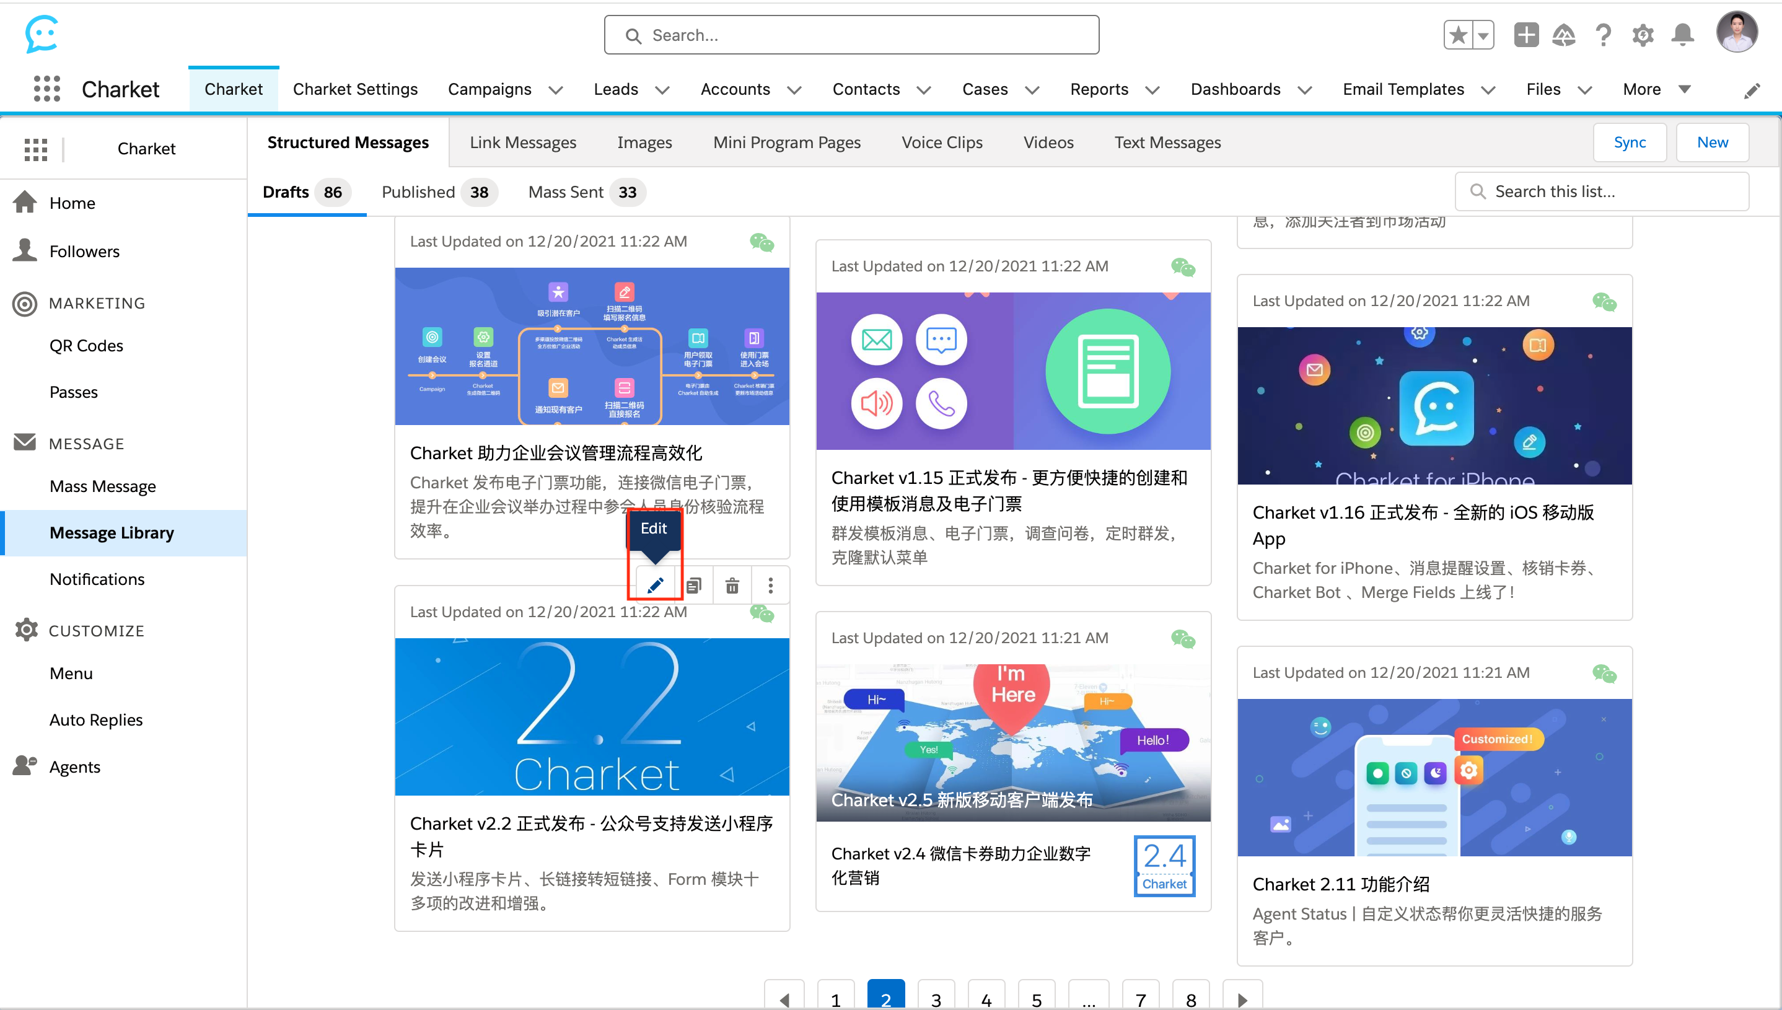Open Notifications in the sidebar
Image resolution: width=1782 pixels, height=1010 pixels.
[97, 579]
